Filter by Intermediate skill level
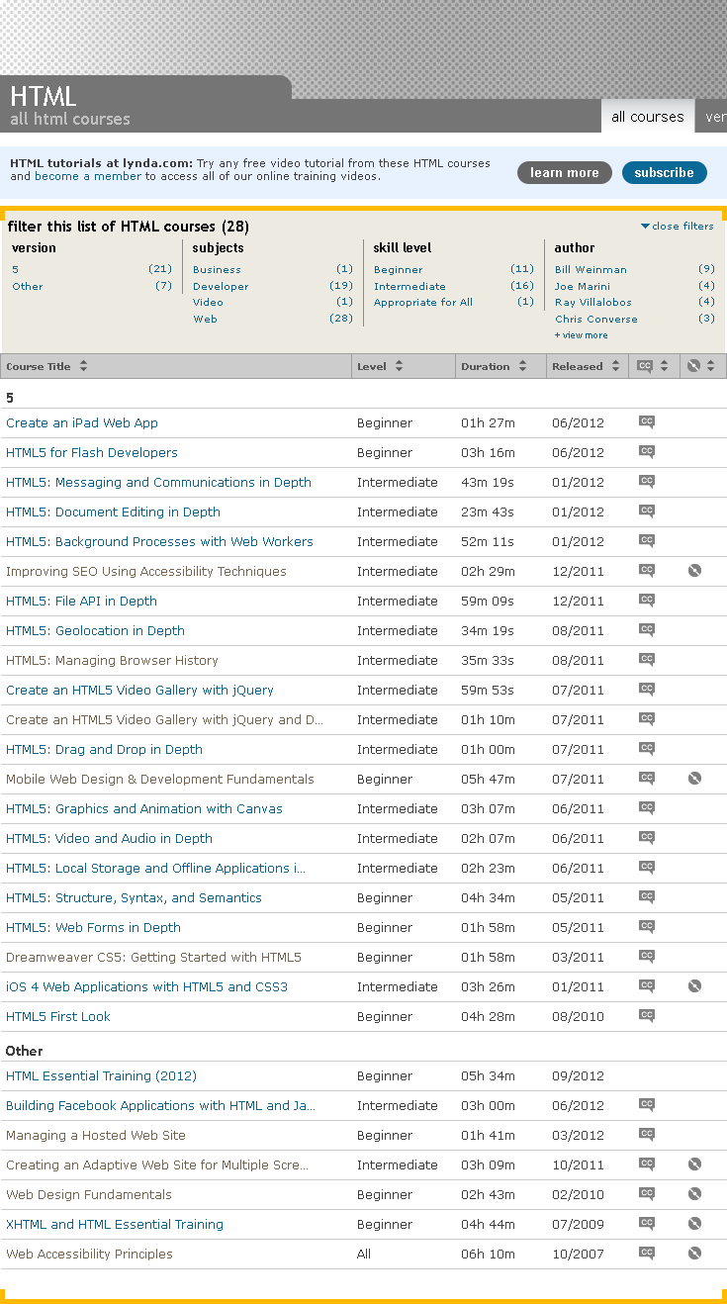 pos(409,286)
